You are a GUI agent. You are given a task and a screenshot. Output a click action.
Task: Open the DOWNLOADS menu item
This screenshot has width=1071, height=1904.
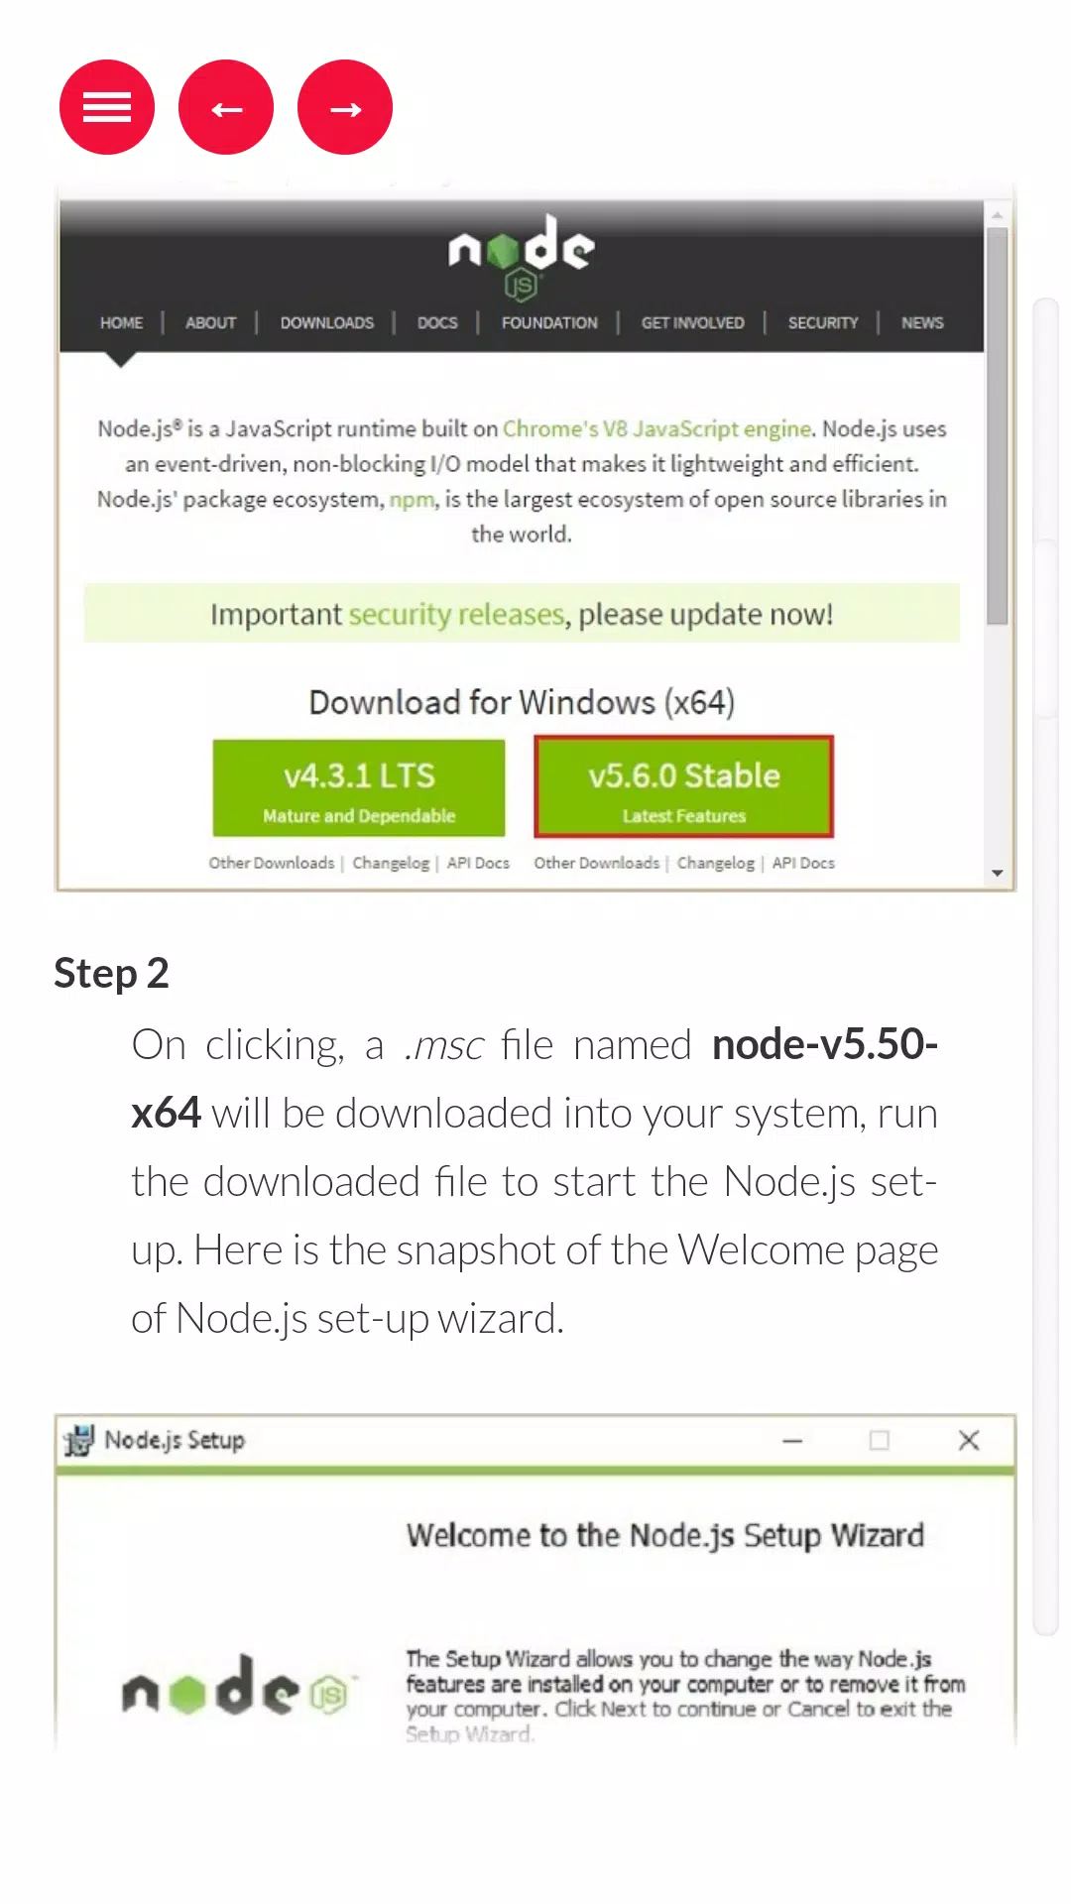pyautogui.click(x=327, y=322)
